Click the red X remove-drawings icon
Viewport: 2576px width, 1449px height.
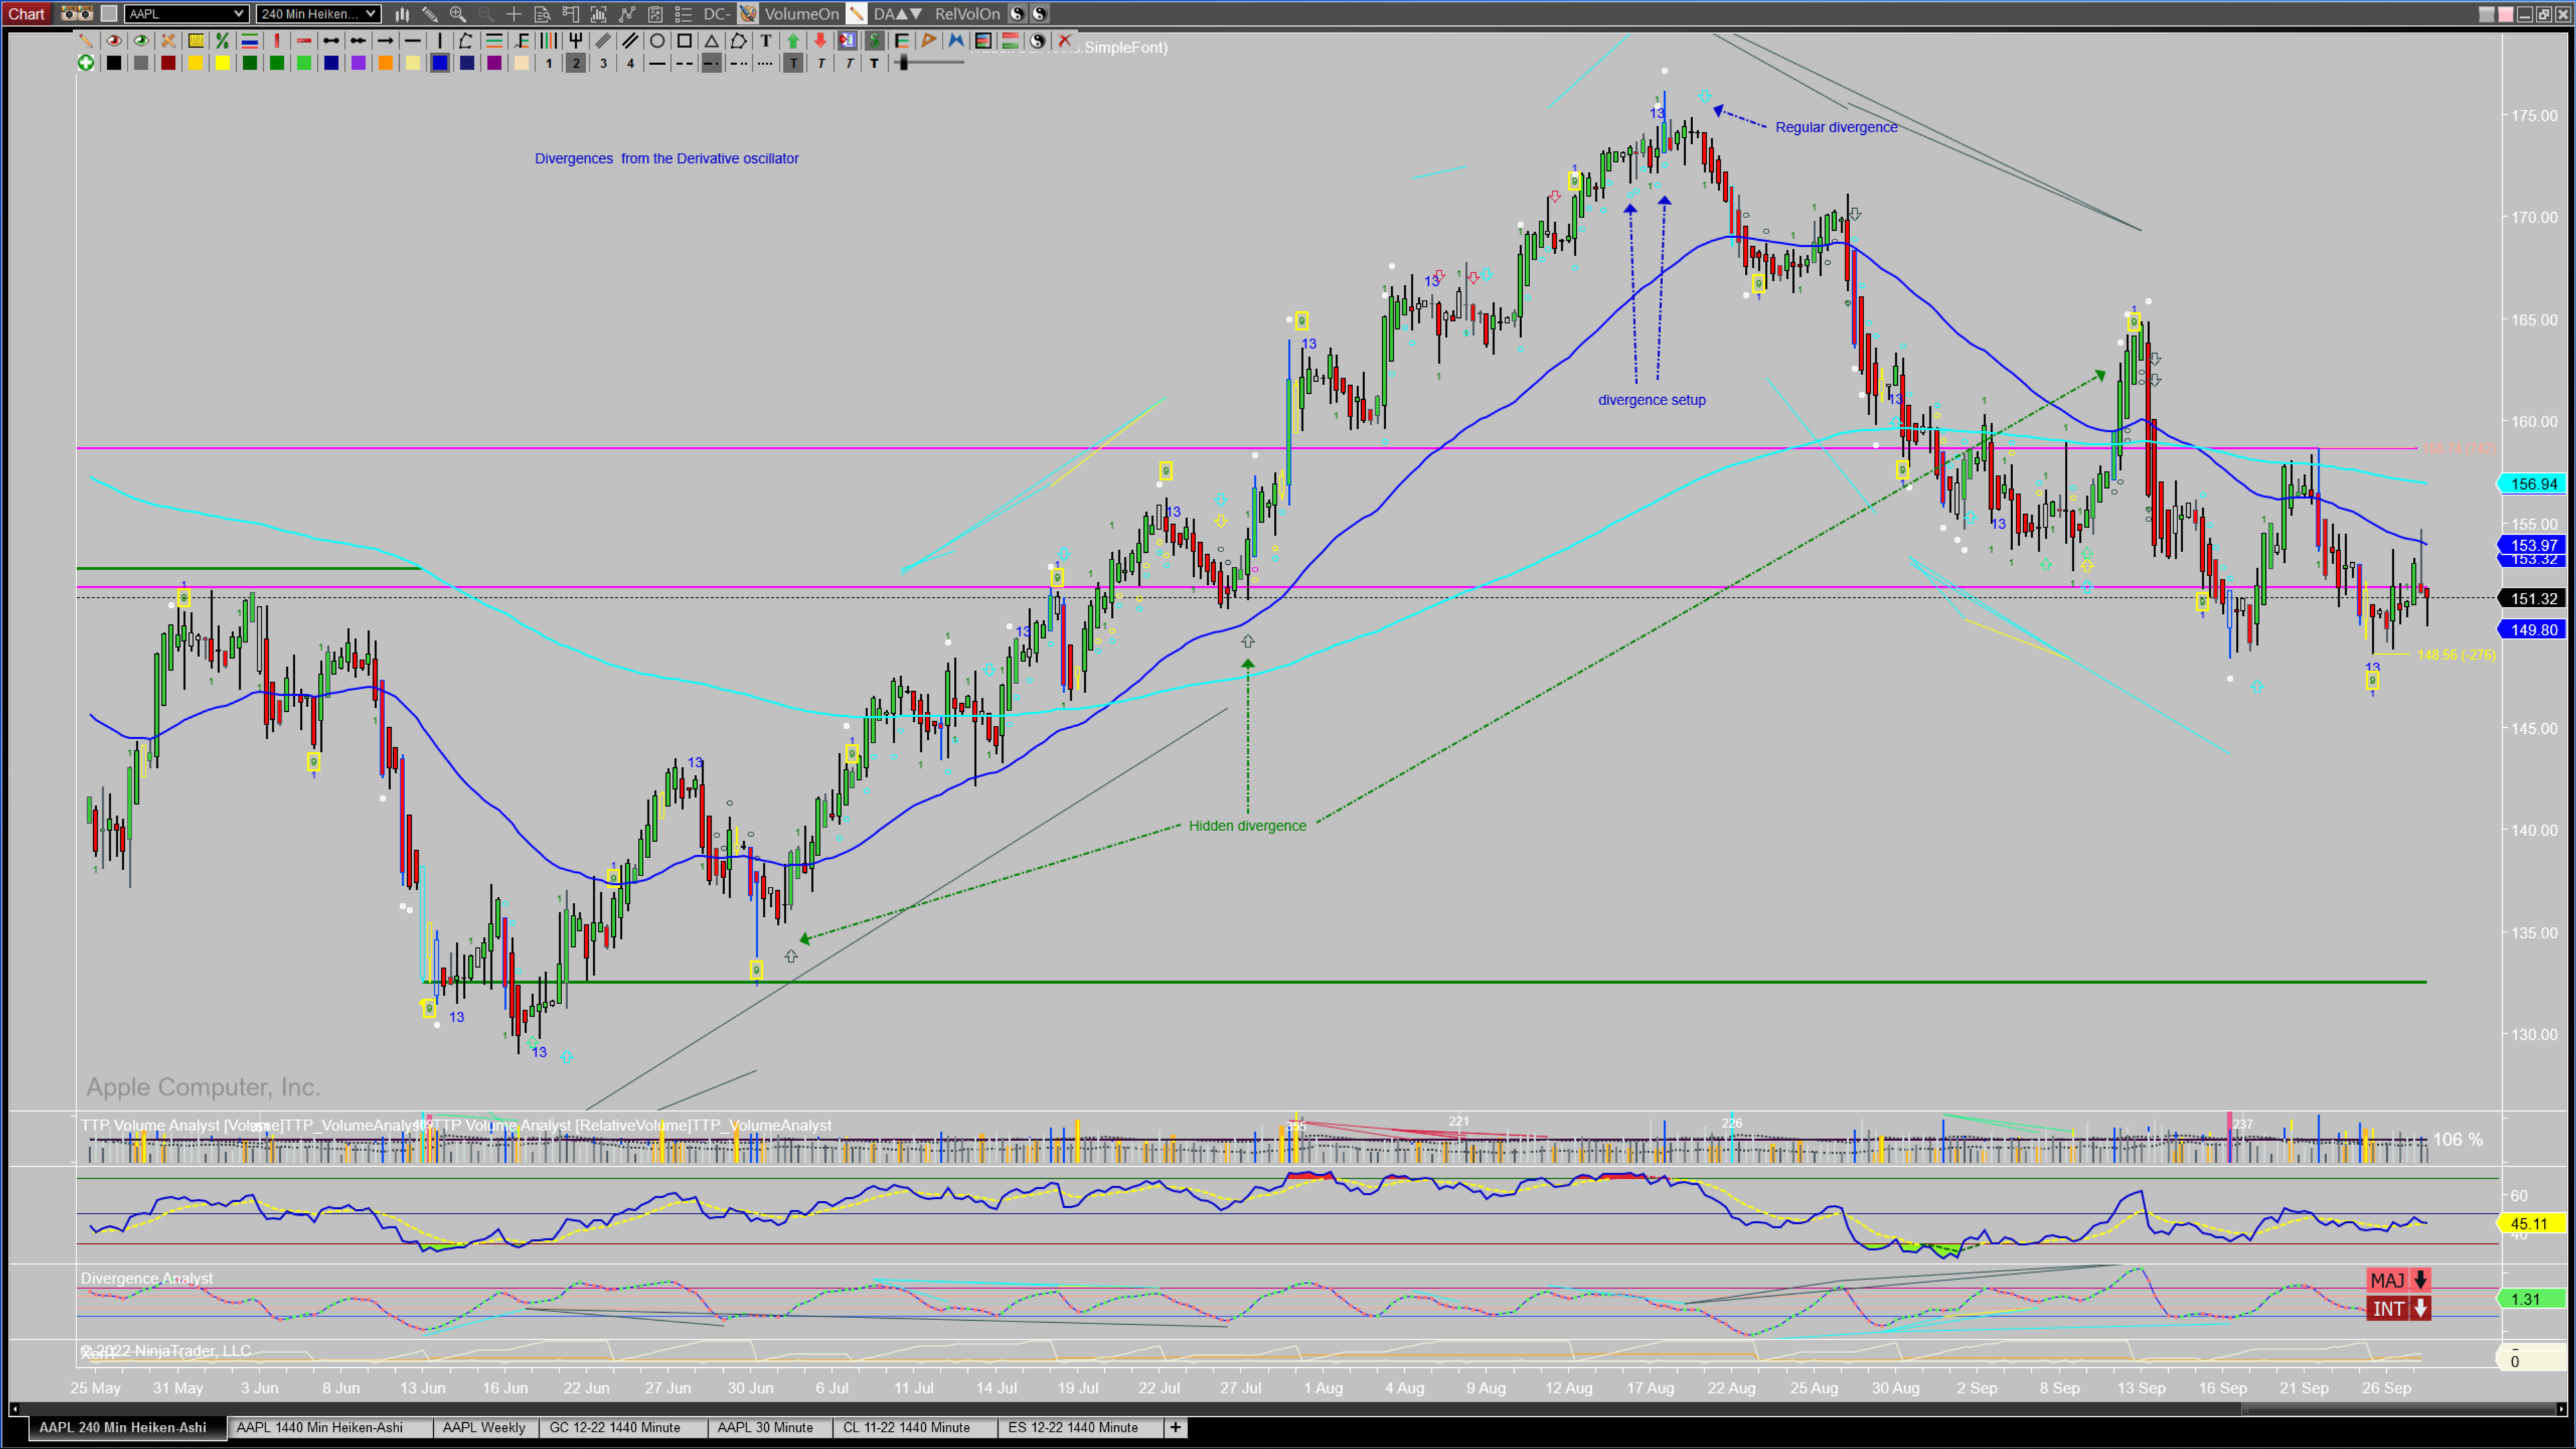[x=1064, y=41]
